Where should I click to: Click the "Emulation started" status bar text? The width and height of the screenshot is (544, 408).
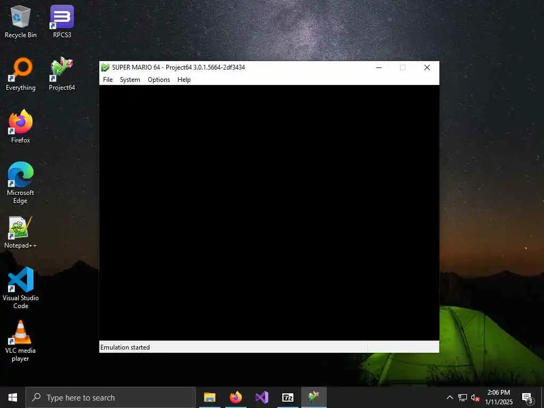125,347
